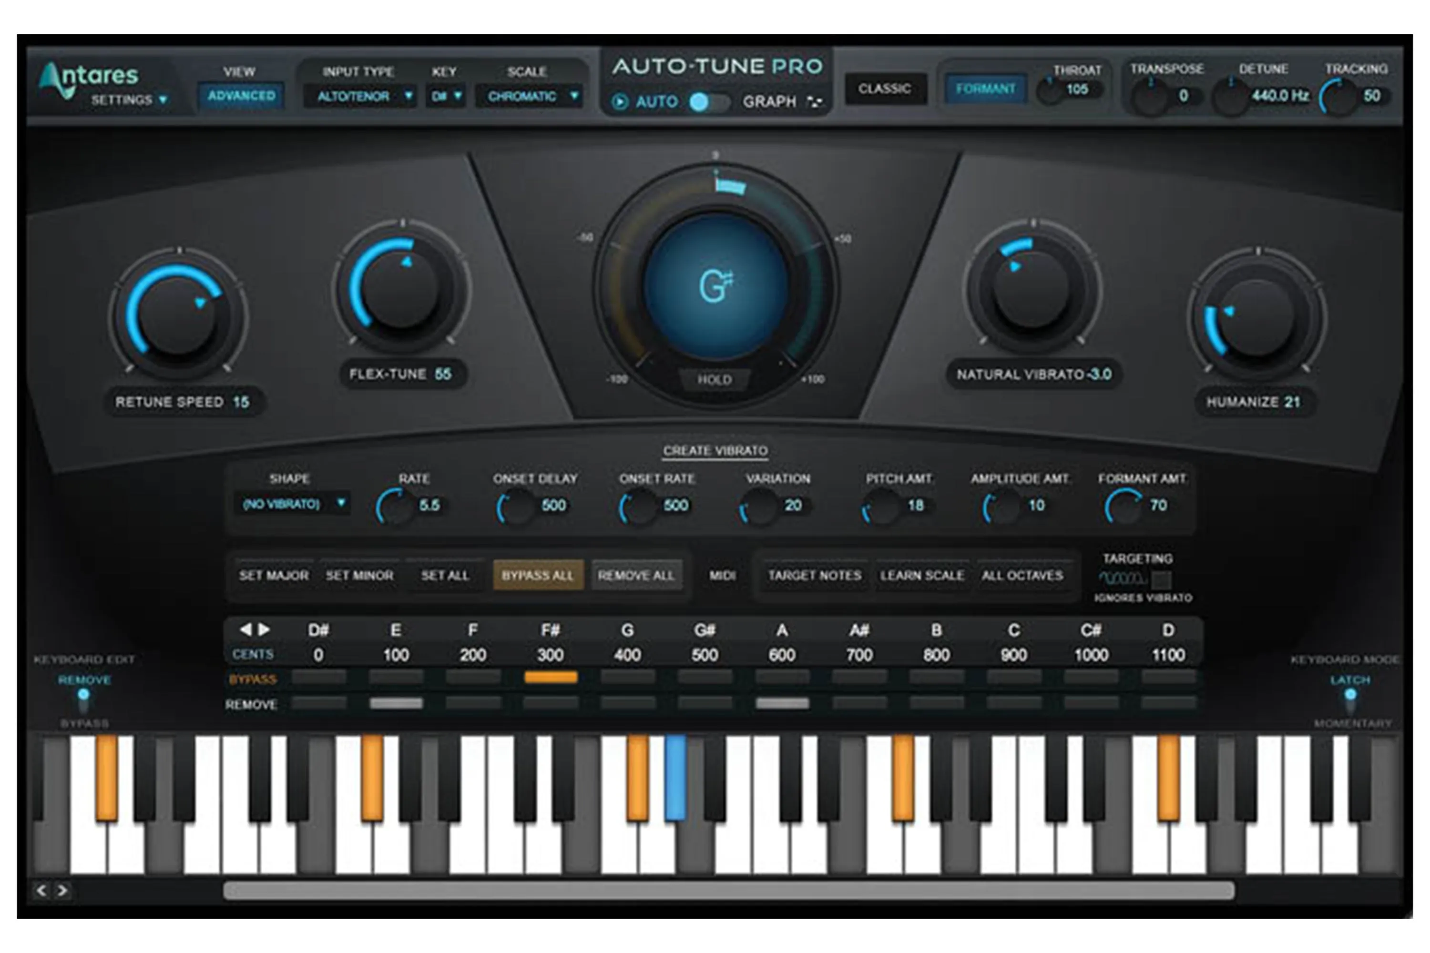Click the scale shift right arrow
1430x953 pixels.
point(264,629)
